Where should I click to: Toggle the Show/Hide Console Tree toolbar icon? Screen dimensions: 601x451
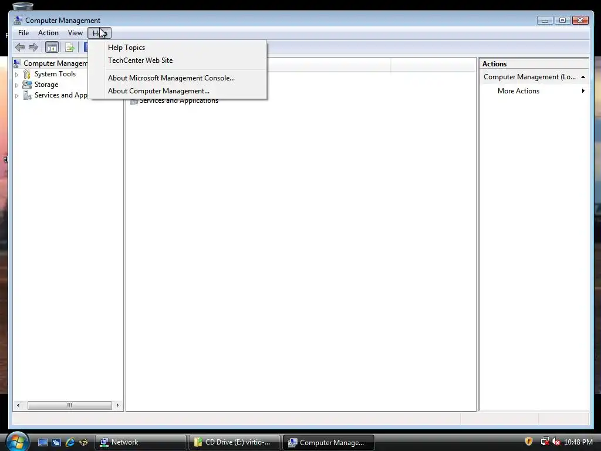tap(52, 47)
